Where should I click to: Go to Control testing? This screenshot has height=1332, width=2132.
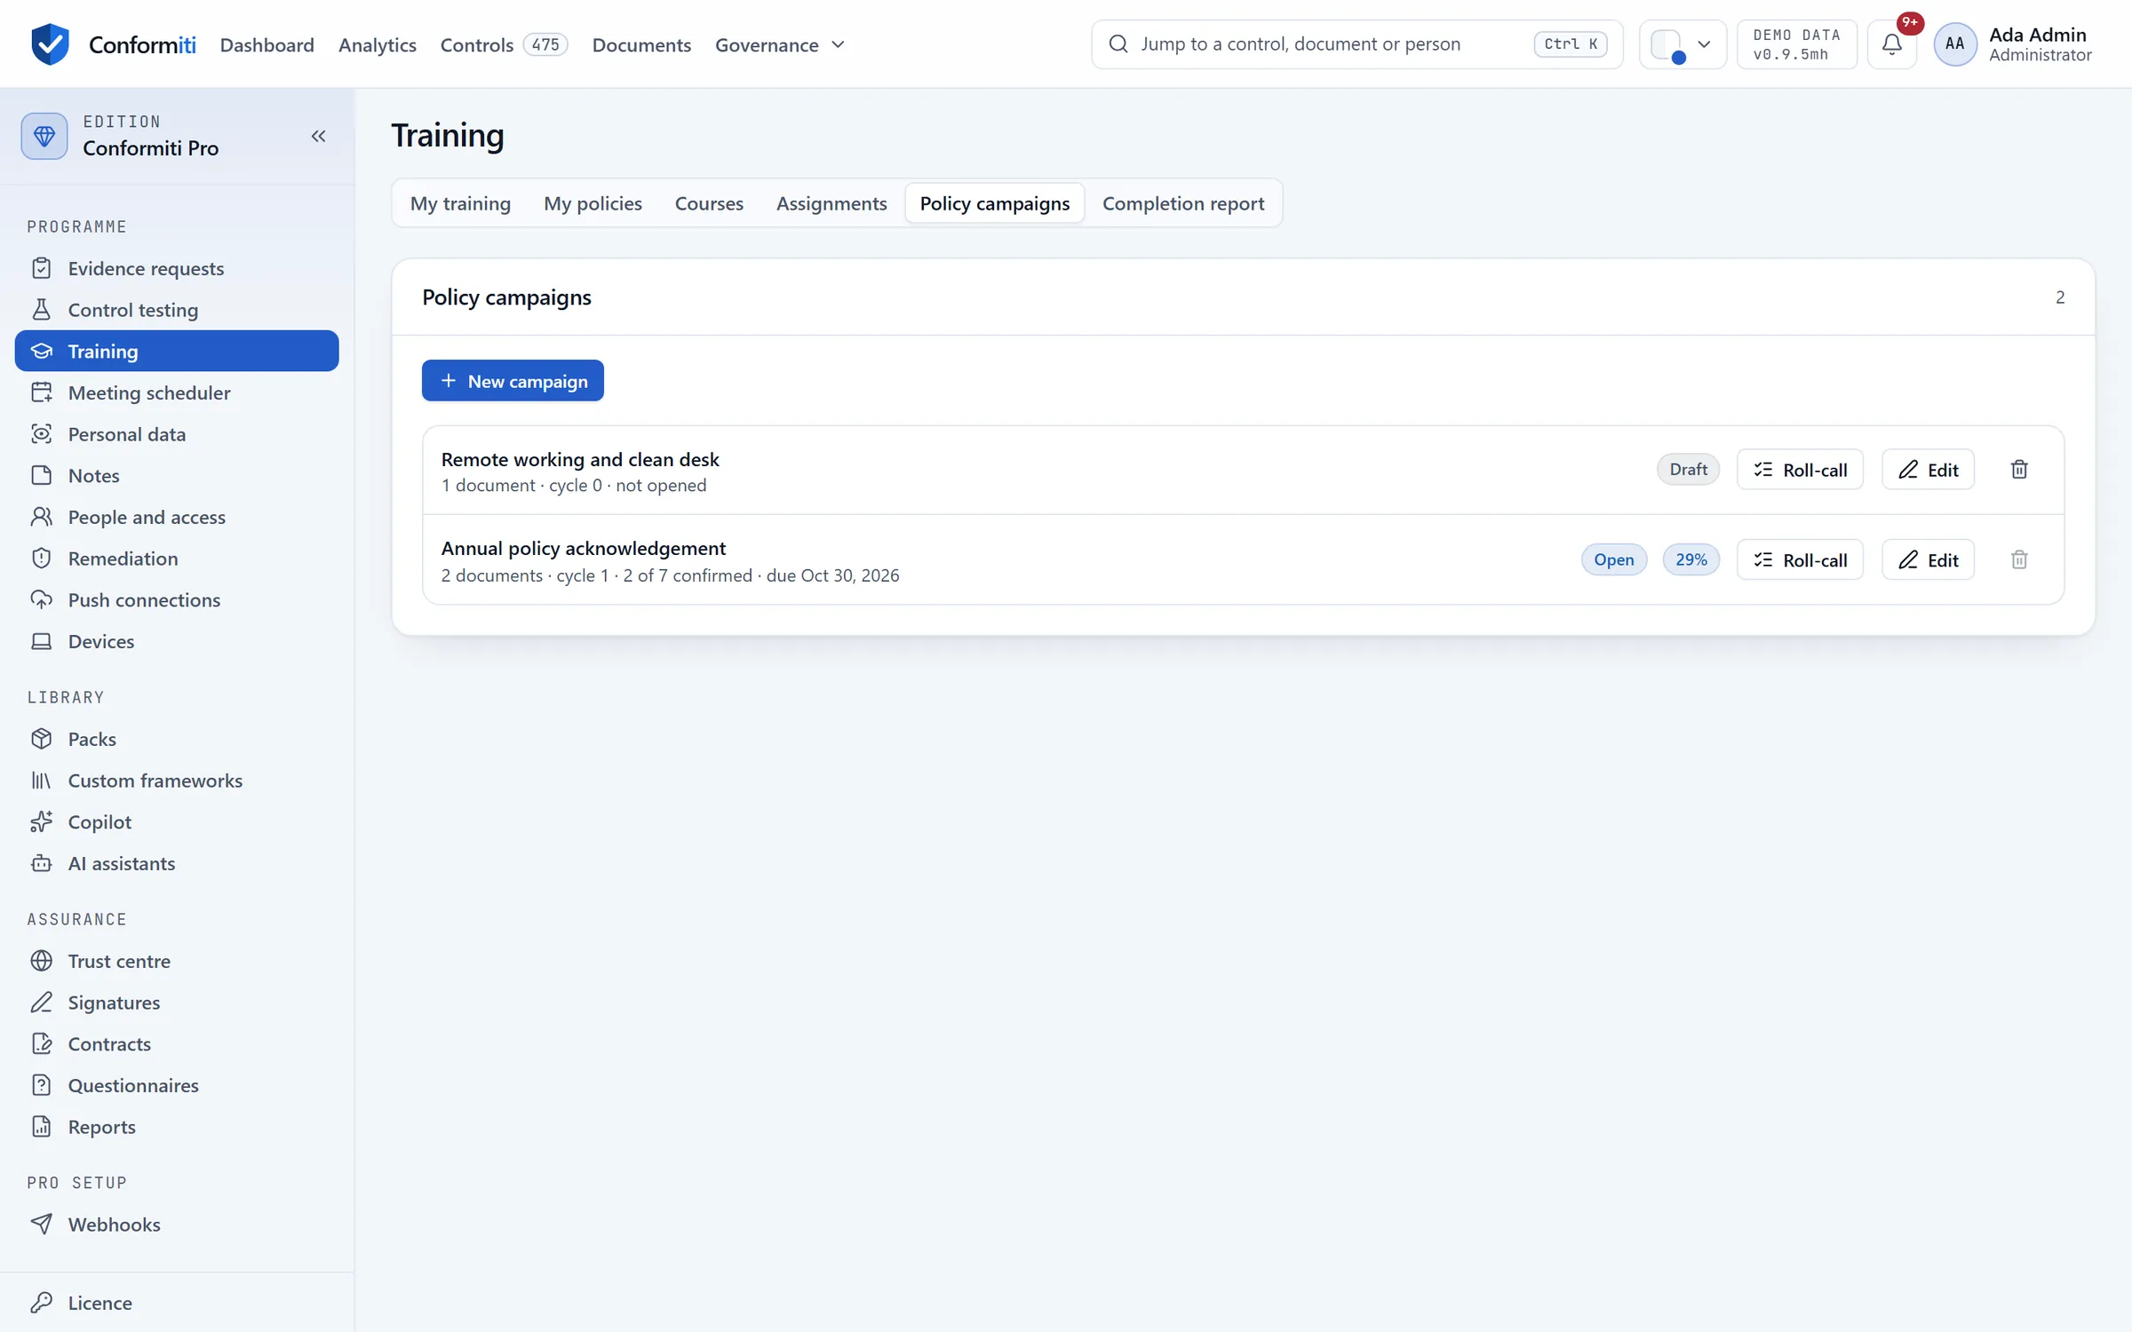[177, 309]
